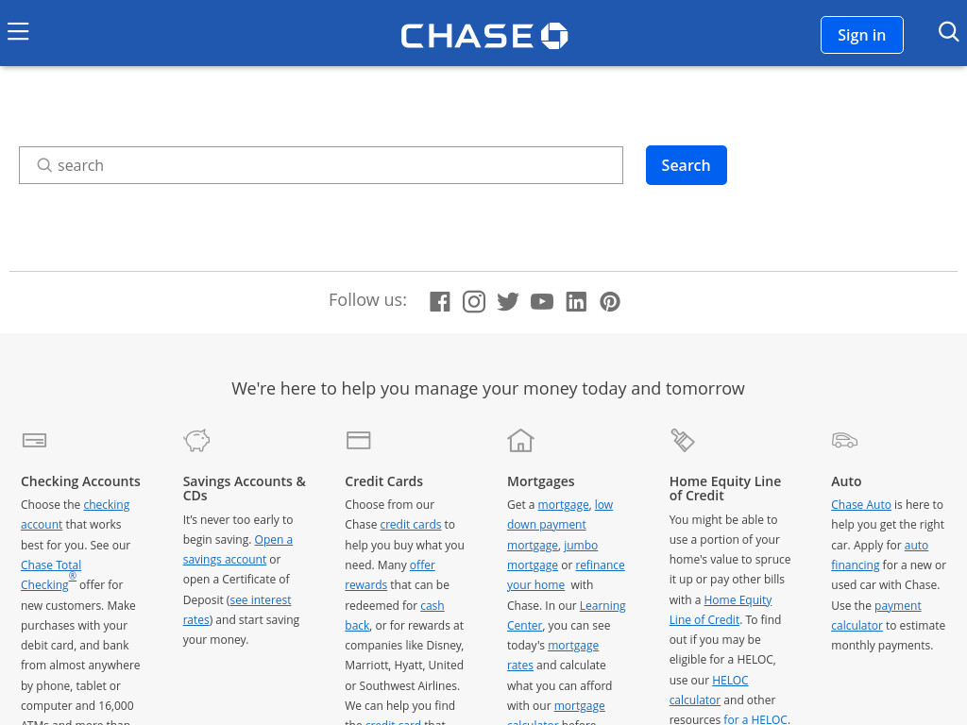Click the Chase logo in header
Screen dimensions: 967x725
coord(484,35)
